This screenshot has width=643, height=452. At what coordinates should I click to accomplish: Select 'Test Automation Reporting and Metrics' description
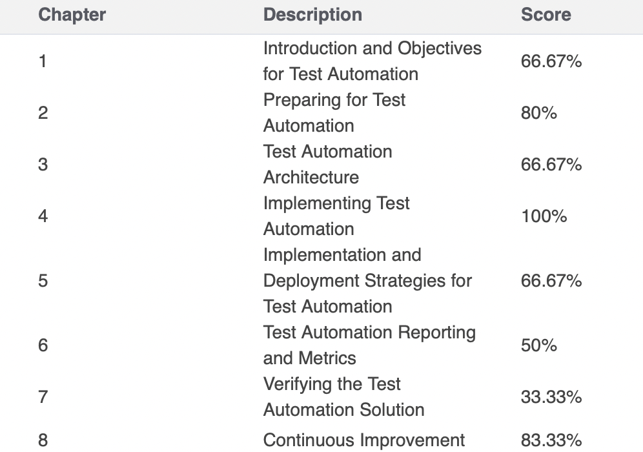tap(369, 345)
